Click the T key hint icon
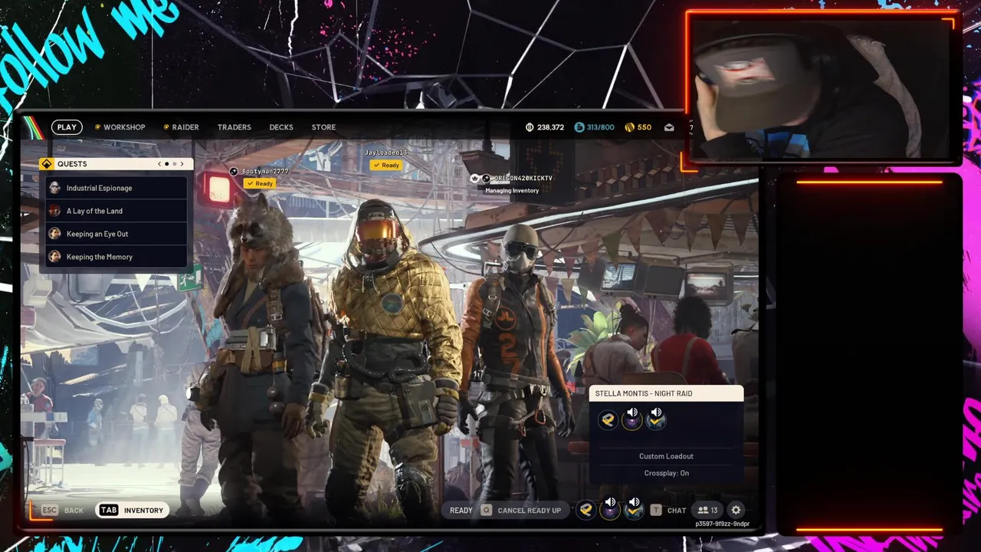 (x=656, y=511)
